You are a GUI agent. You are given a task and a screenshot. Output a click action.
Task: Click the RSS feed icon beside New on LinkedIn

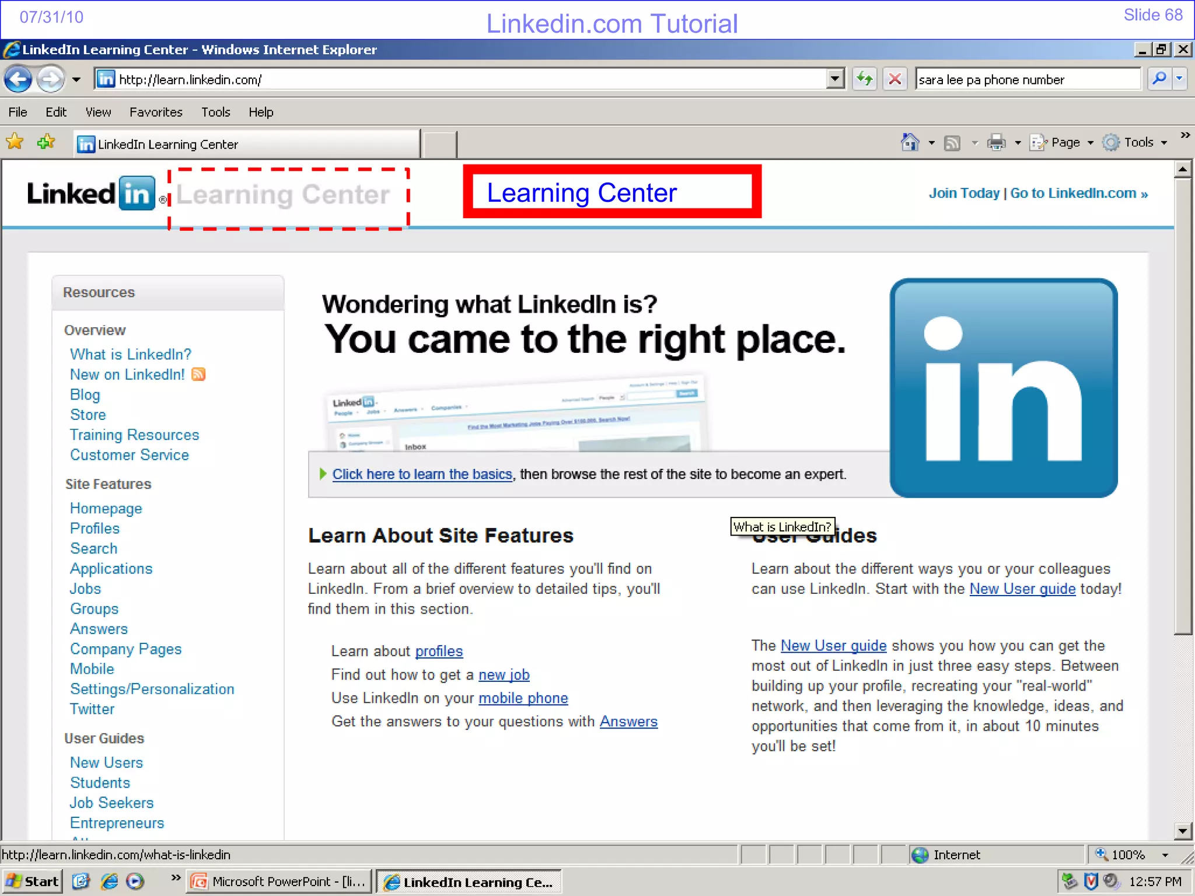198,374
